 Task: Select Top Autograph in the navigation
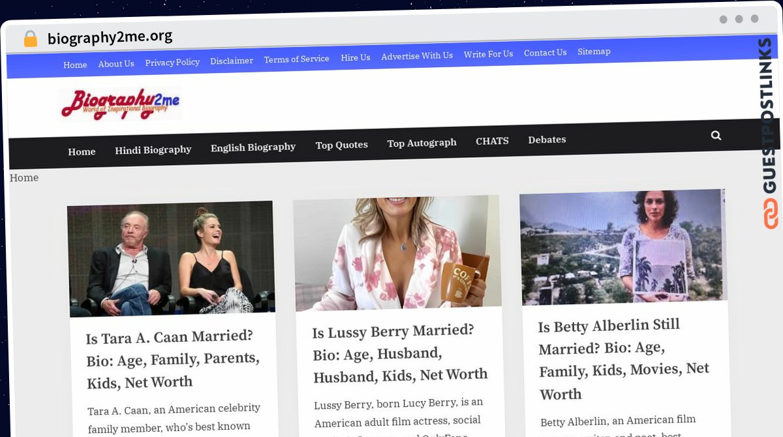(x=422, y=143)
